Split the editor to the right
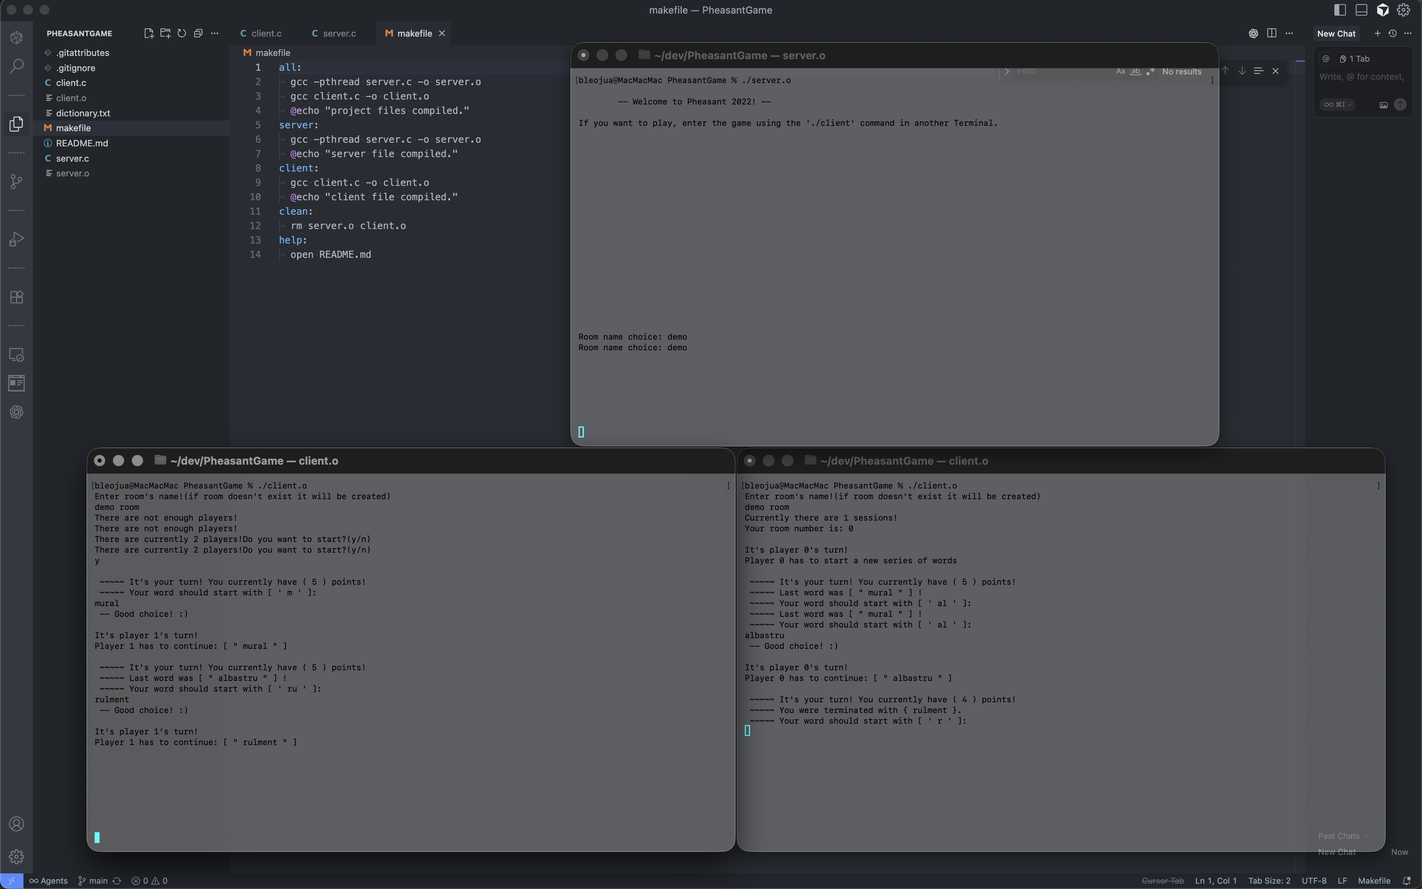 coord(1271,34)
